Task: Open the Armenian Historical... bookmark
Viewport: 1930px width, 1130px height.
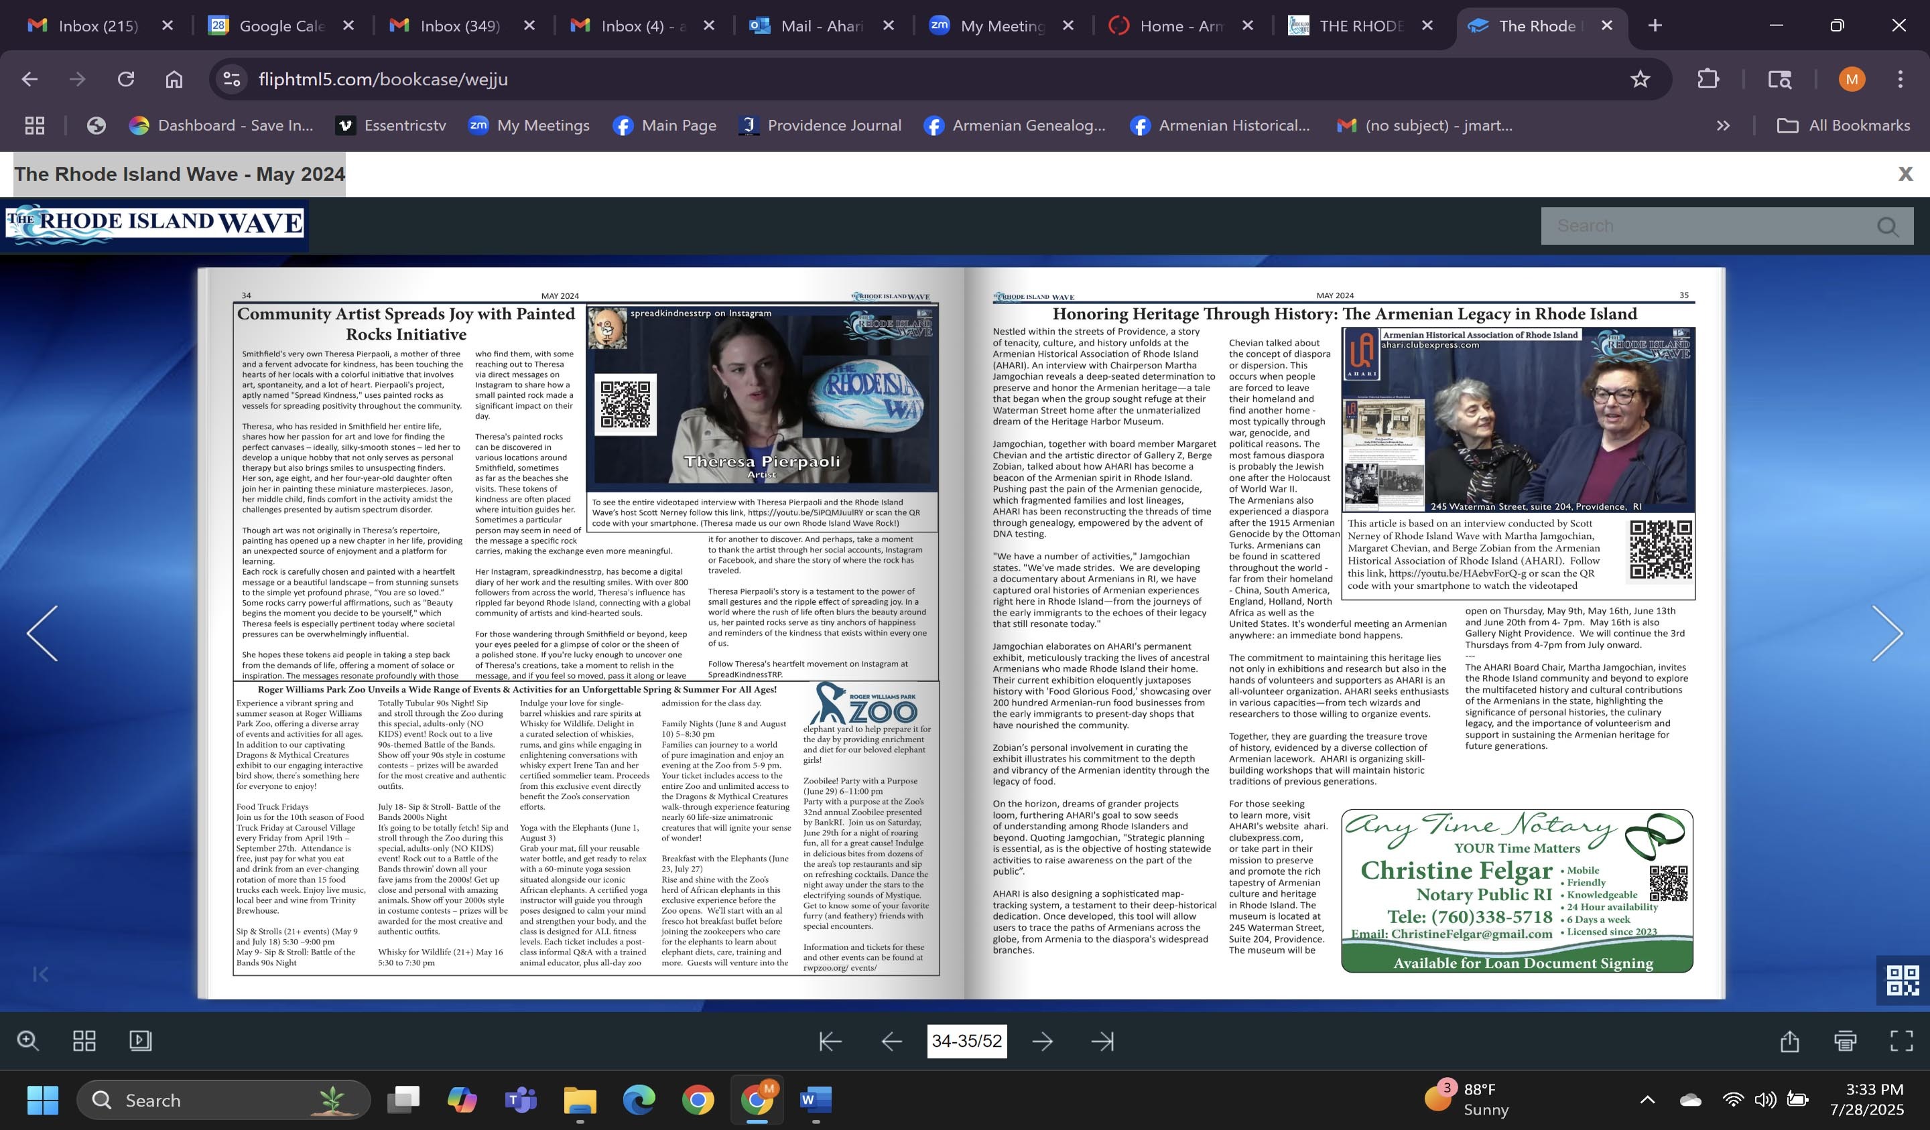Action: click(x=1220, y=125)
